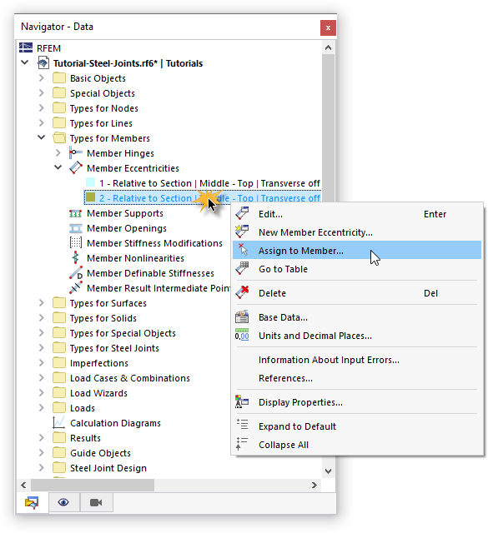488x533 pixels.
Task: Click the Display Properties icon
Action: 242,401
